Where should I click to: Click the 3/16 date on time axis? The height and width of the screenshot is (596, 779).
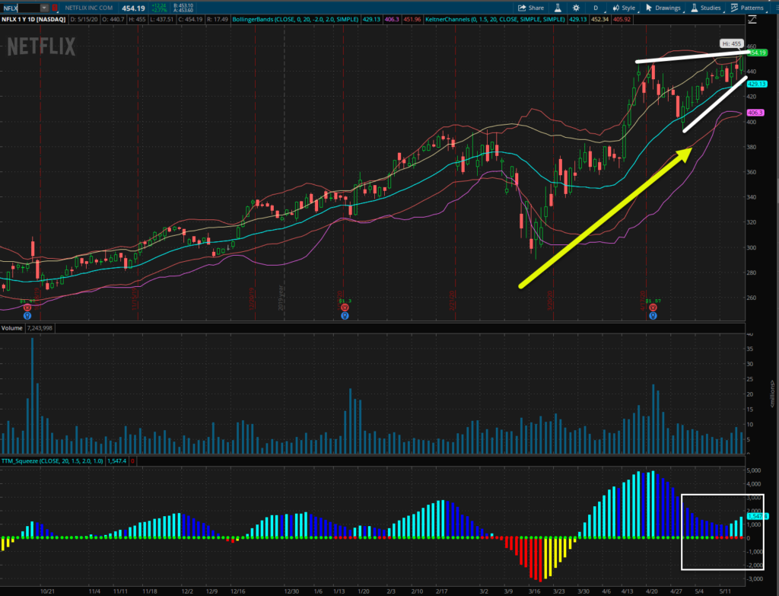(x=535, y=591)
